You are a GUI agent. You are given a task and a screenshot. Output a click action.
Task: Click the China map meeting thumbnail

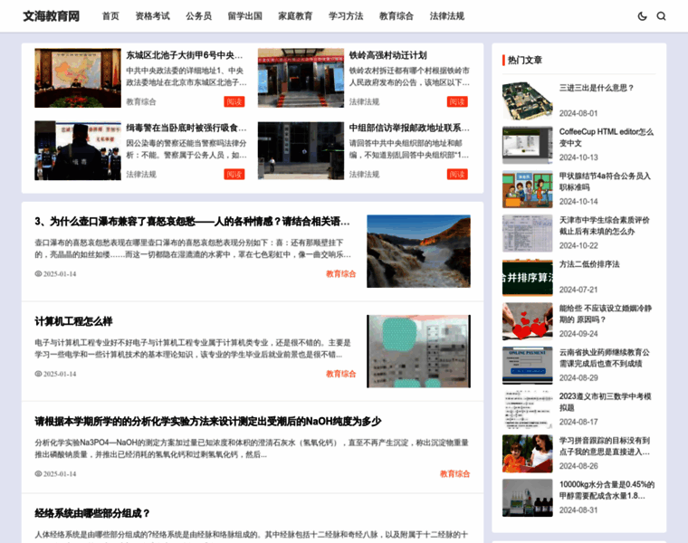(x=78, y=78)
